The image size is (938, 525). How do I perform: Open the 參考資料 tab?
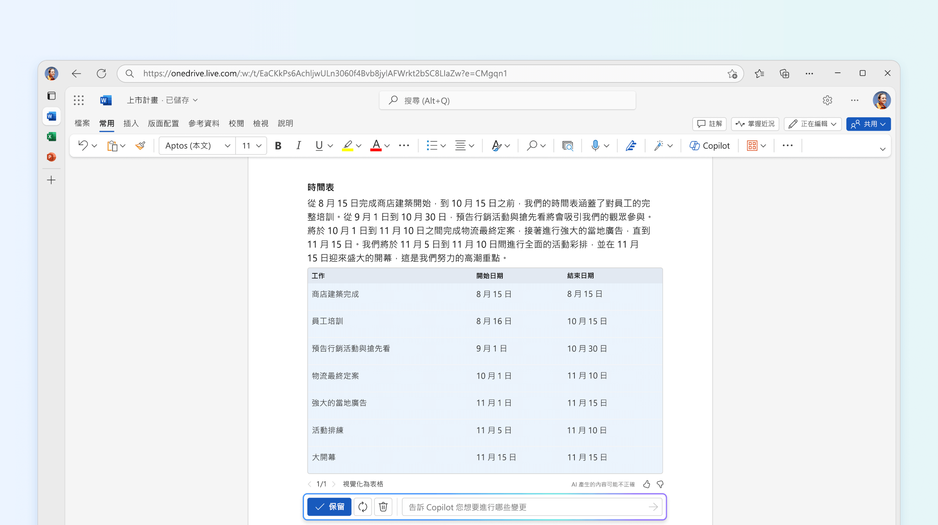[204, 123]
